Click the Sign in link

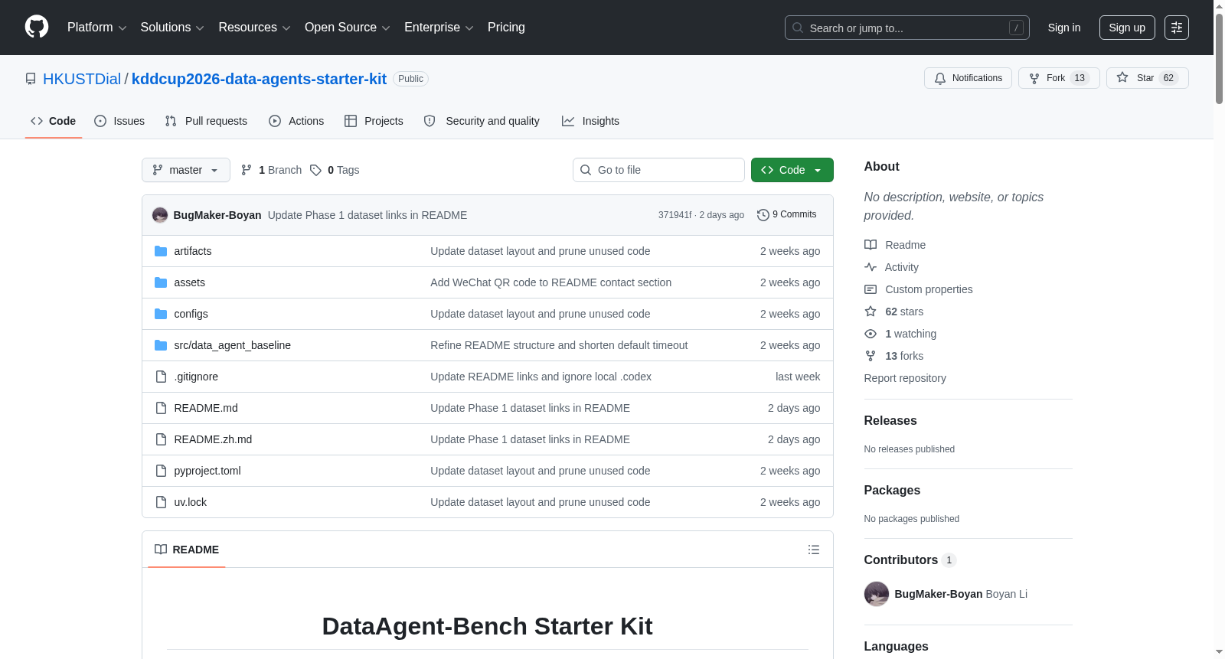[x=1064, y=28]
